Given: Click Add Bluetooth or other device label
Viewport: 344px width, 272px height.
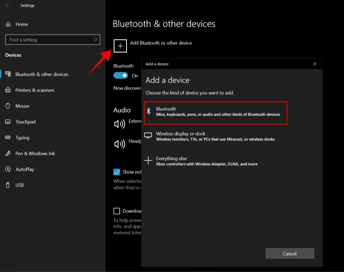Looking at the screenshot, I should tap(161, 43).
